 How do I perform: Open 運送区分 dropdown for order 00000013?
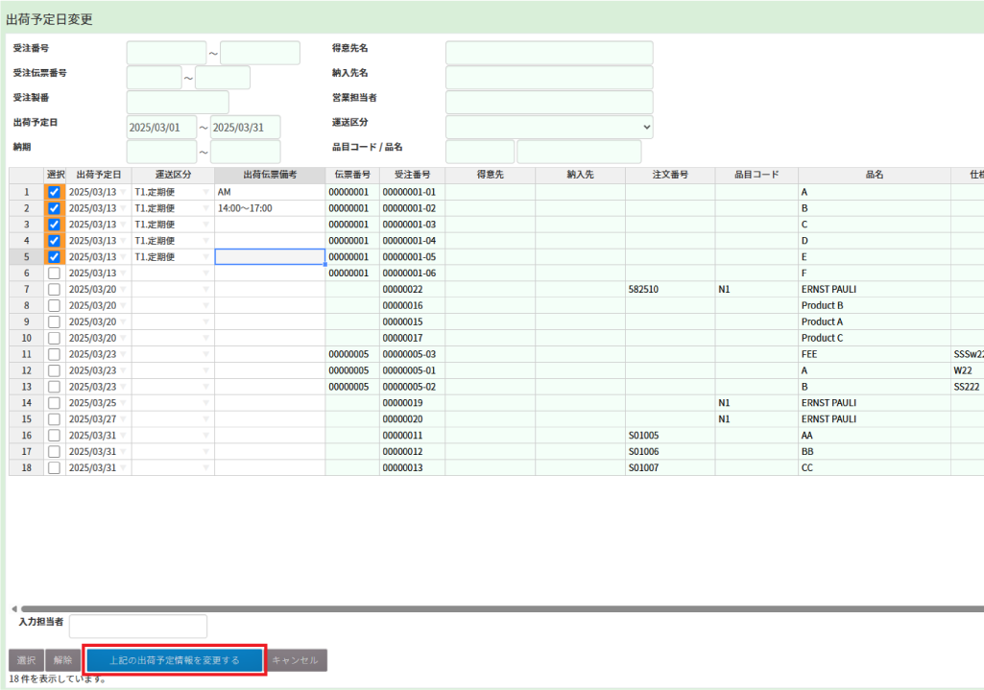pyautogui.click(x=205, y=468)
